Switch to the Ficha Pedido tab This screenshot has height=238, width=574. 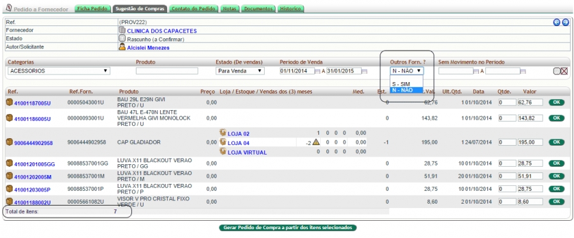pyautogui.click(x=93, y=9)
